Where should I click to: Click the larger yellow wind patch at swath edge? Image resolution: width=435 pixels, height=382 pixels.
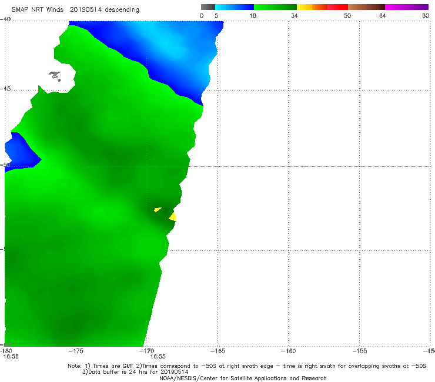pyautogui.click(x=173, y=217)
